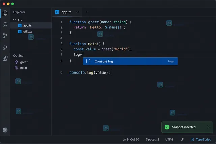Click line number 9 in the gutter
216x144 pixels.
click(61, 73)
